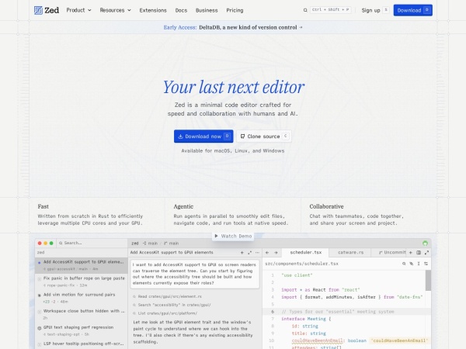This screenshot has height=349, width=466.
Task: Open the ellipsis menu in agent panel
Action: coord(257,253)
